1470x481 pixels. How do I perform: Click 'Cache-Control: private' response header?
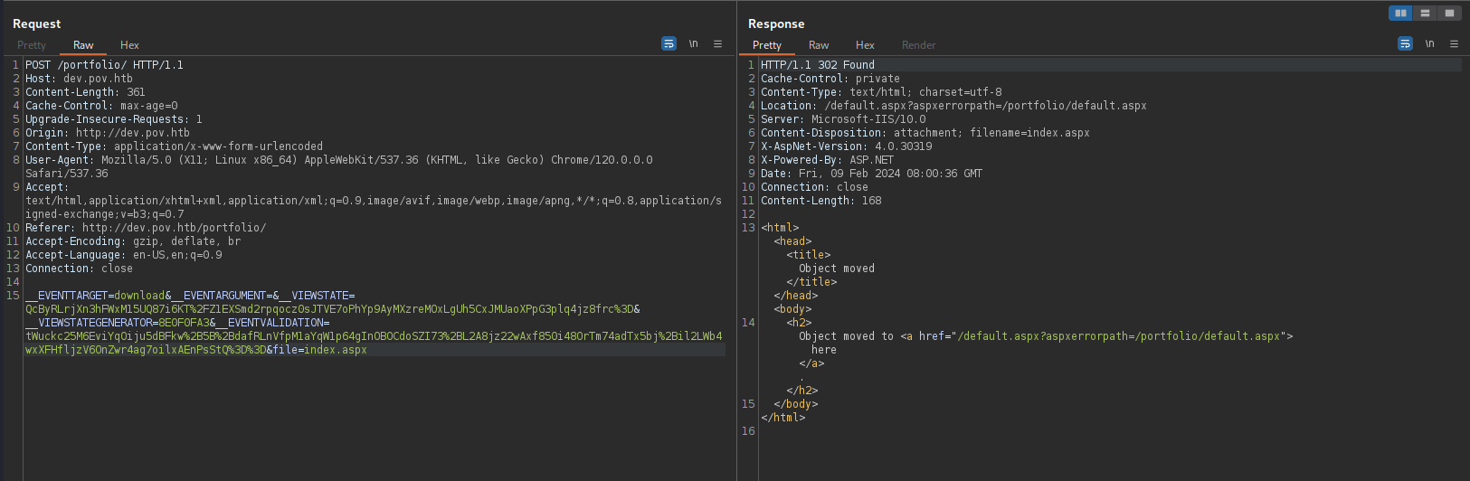click(830, 79)
